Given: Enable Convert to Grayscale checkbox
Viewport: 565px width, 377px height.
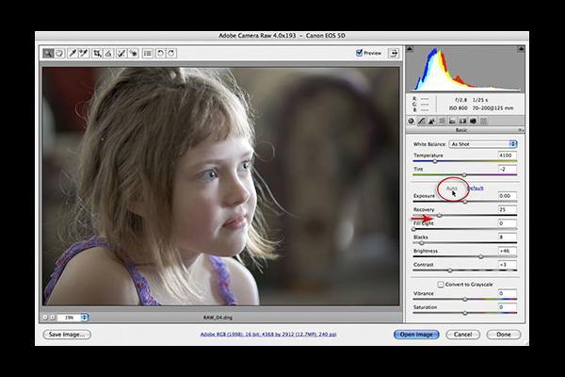Looking at the screenshot, I should point(441,284).
